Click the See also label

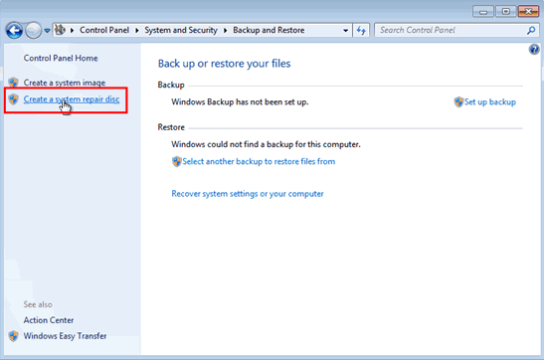(x=38, y=304)
